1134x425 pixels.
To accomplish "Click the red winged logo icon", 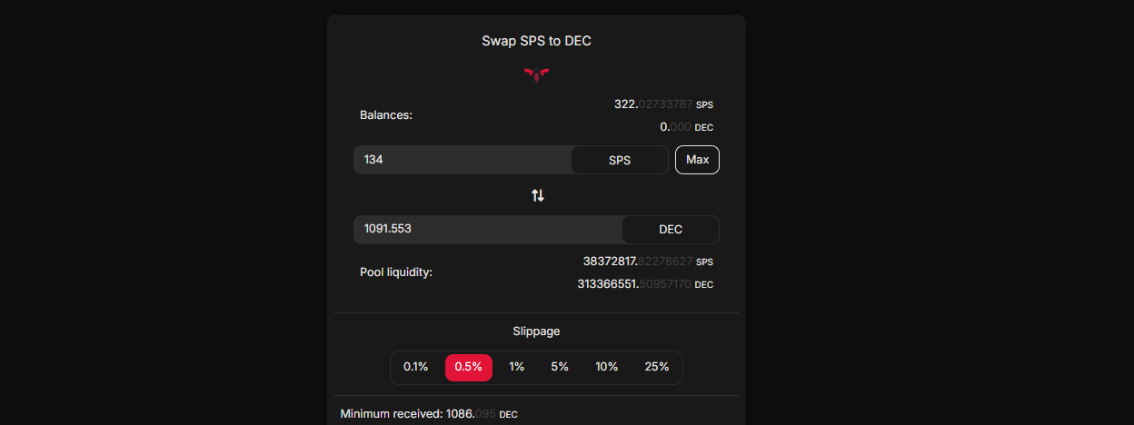I will (x=536, y=74).
